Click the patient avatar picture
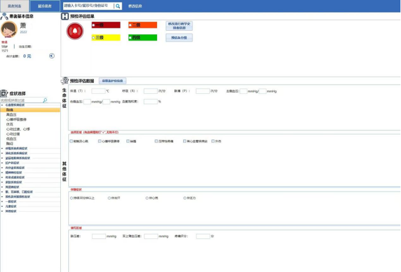 point(9,29)
